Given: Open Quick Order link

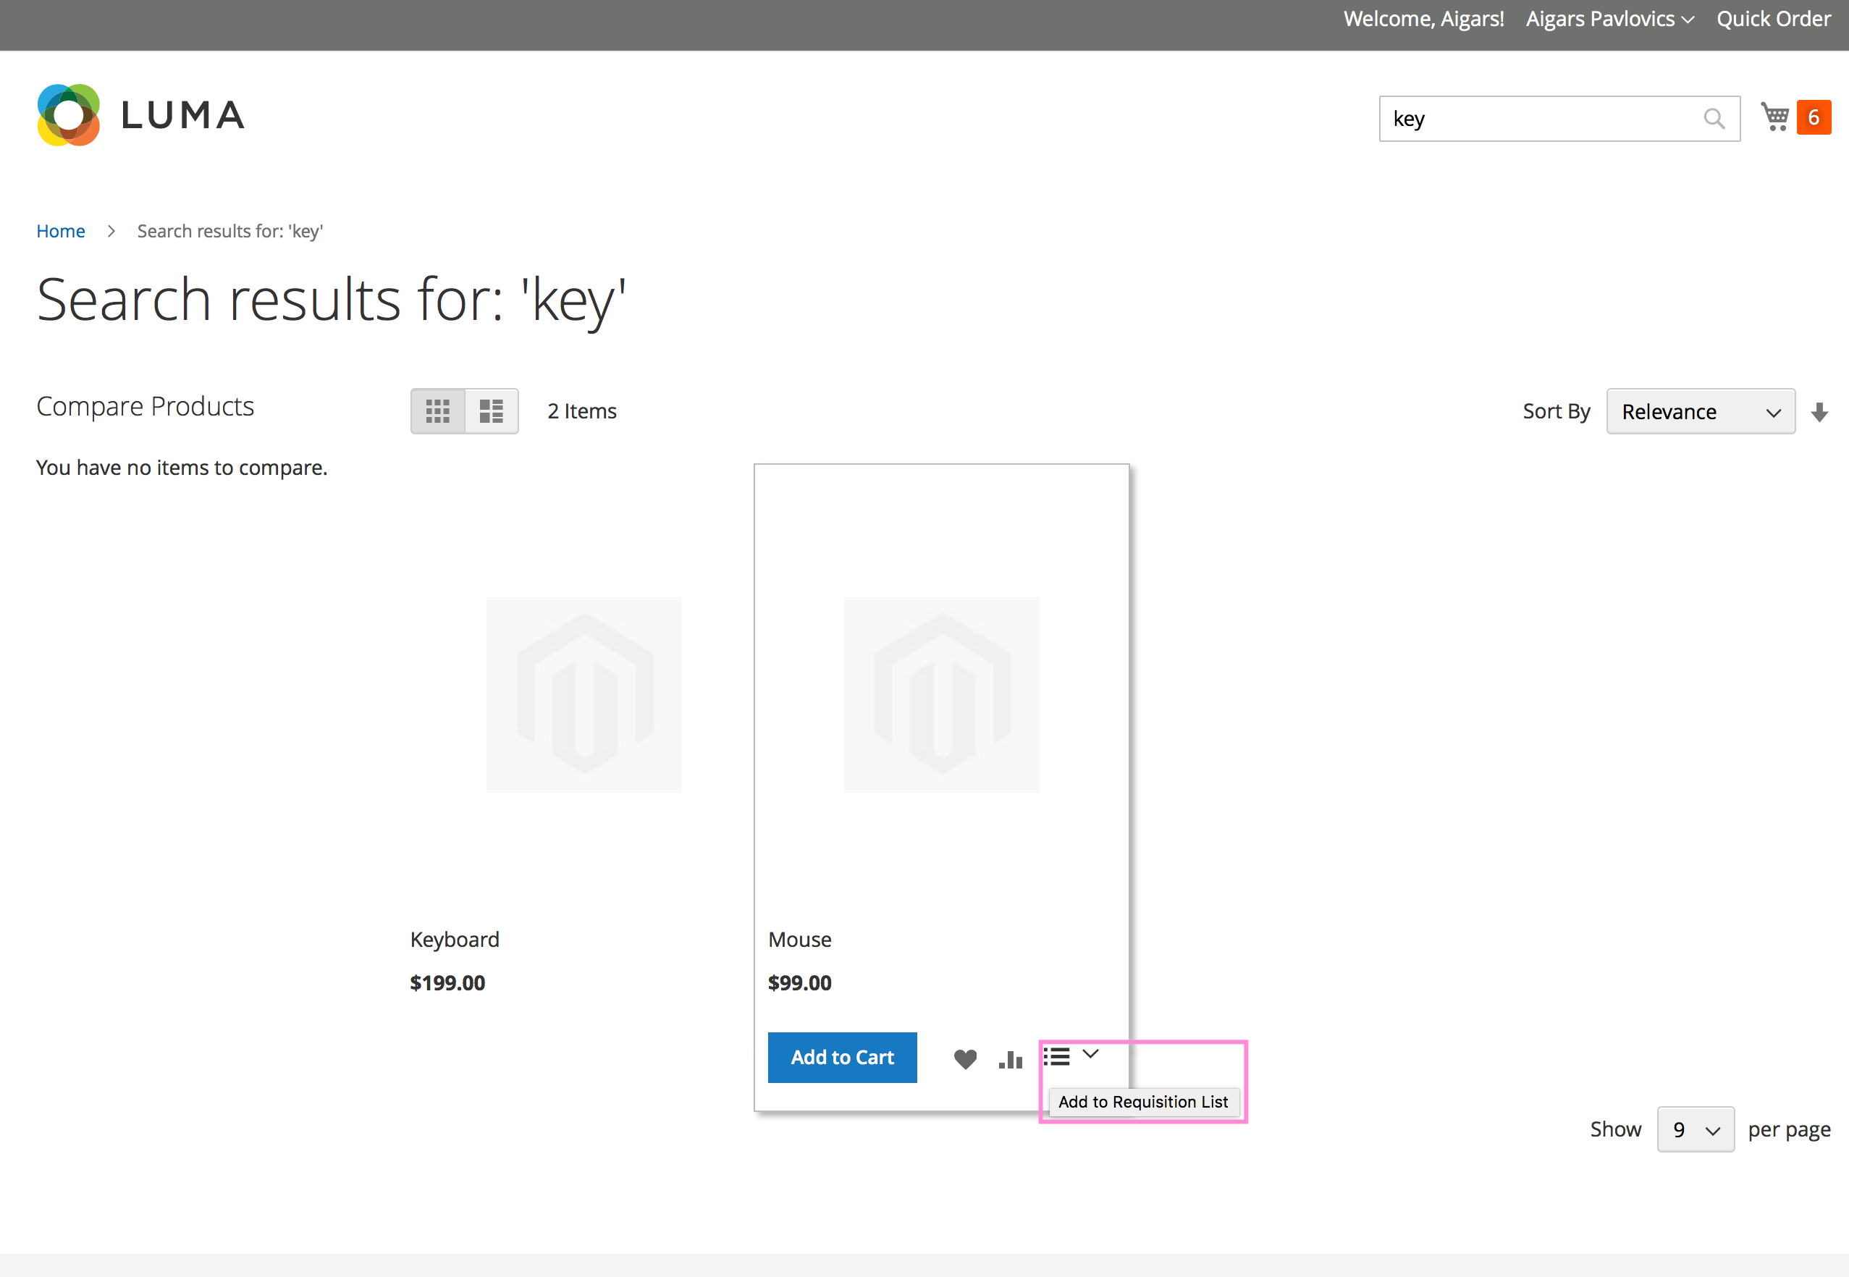Looking at the screenshot, I should pos(1773,20).
